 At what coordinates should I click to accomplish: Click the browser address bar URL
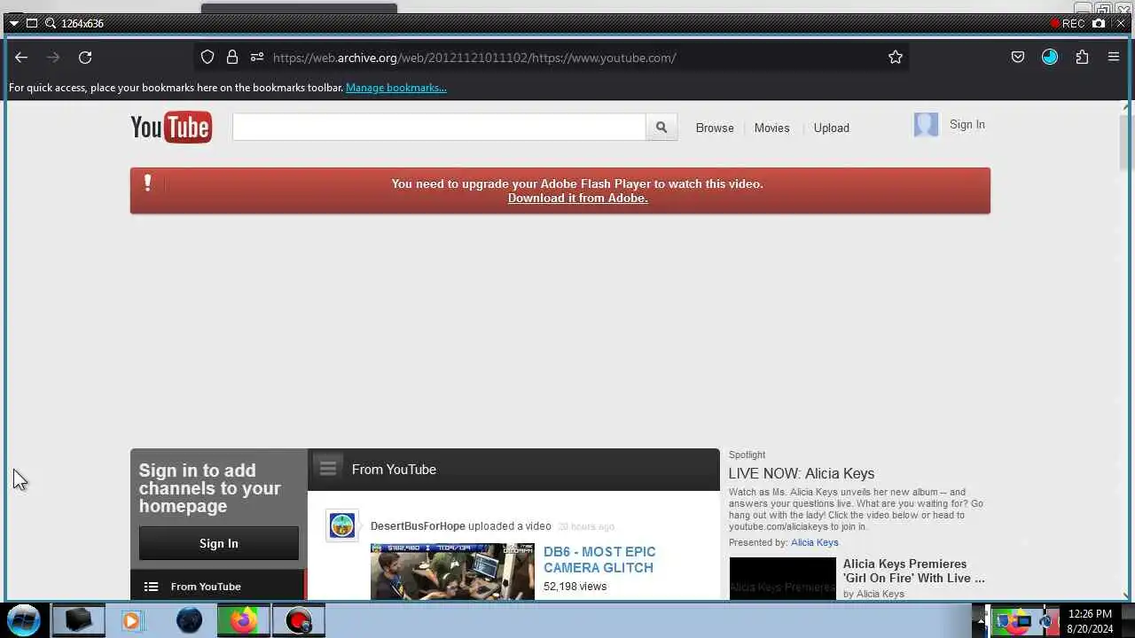[x=474, y=58]
